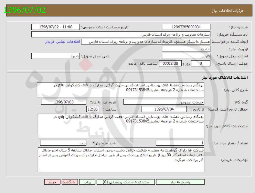Click the شماره نیاز number field
This screenshot has width=255, height=193.
(x=186, y=27)
